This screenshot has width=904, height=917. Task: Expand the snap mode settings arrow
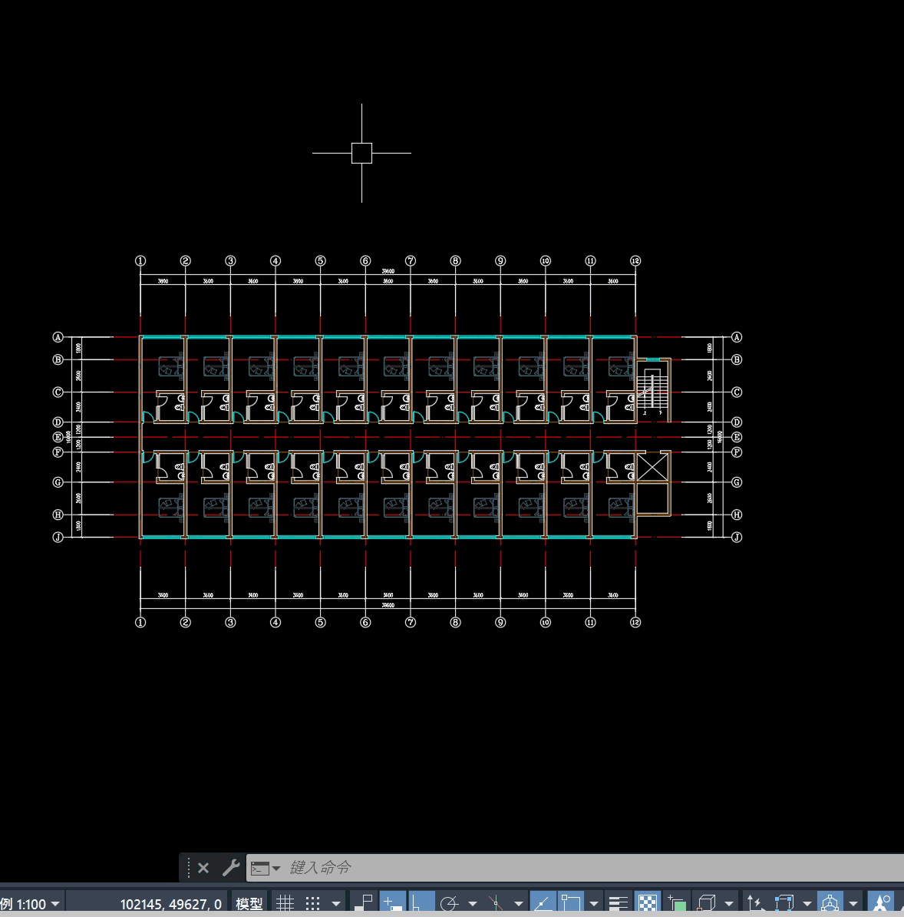(335, 904)
